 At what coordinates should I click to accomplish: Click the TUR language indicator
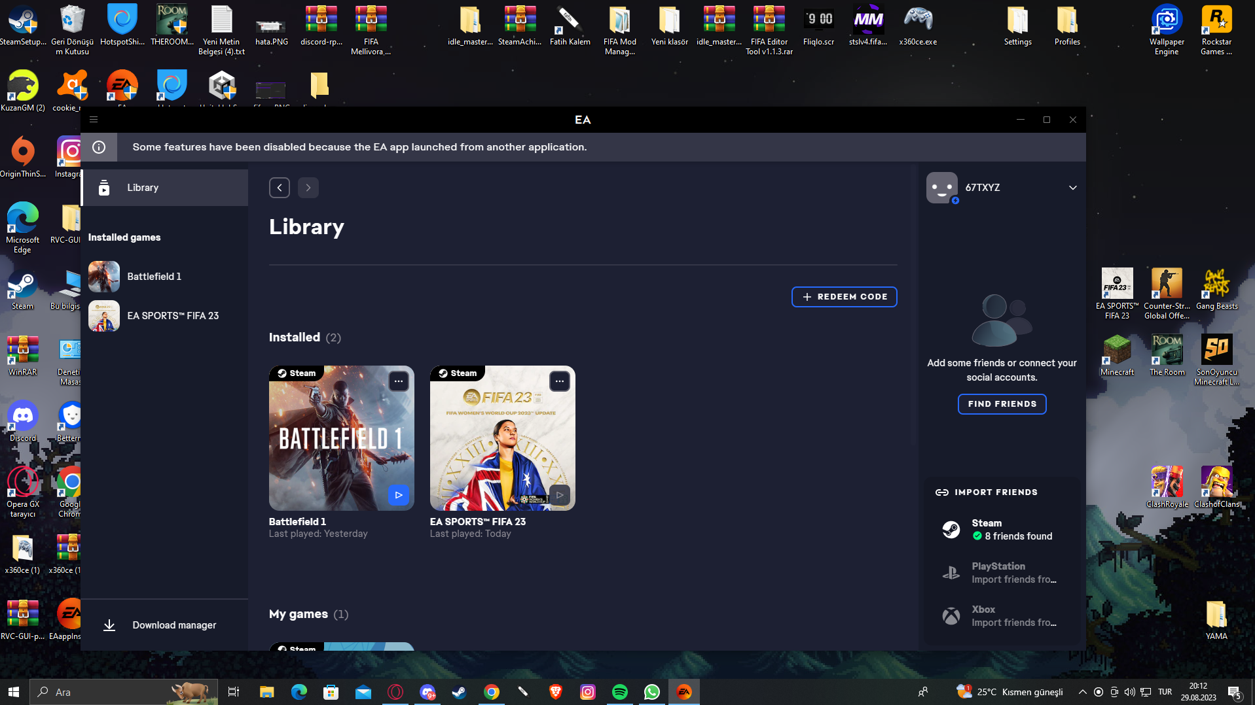[1165, 692]
